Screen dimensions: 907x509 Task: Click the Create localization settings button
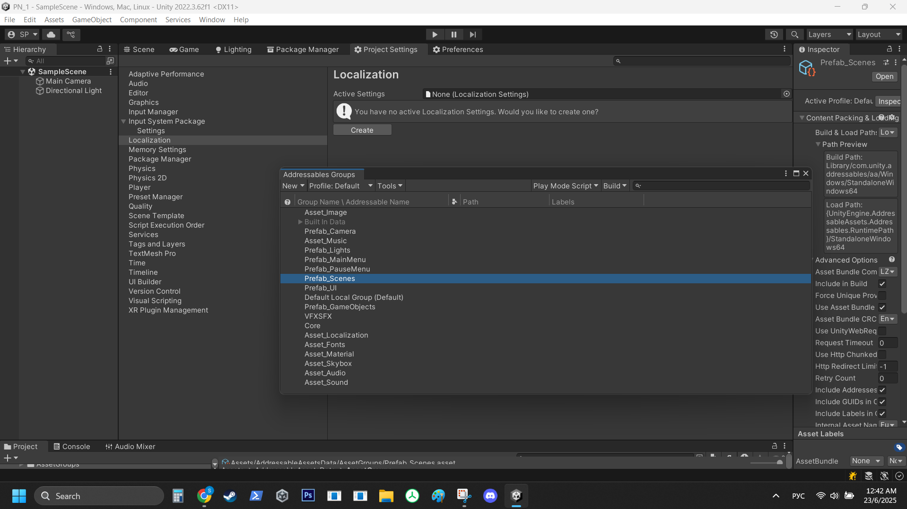click(x=362, y=130)
